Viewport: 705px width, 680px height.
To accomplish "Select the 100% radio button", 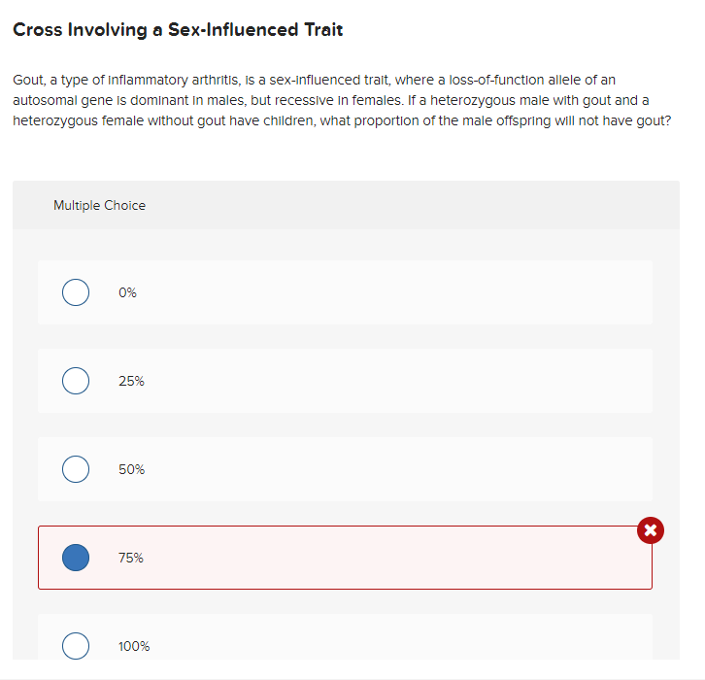I will tap(76, 646).
